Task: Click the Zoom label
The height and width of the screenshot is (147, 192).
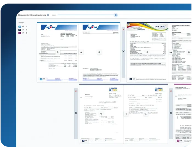Action: click(x=54, y=15)
